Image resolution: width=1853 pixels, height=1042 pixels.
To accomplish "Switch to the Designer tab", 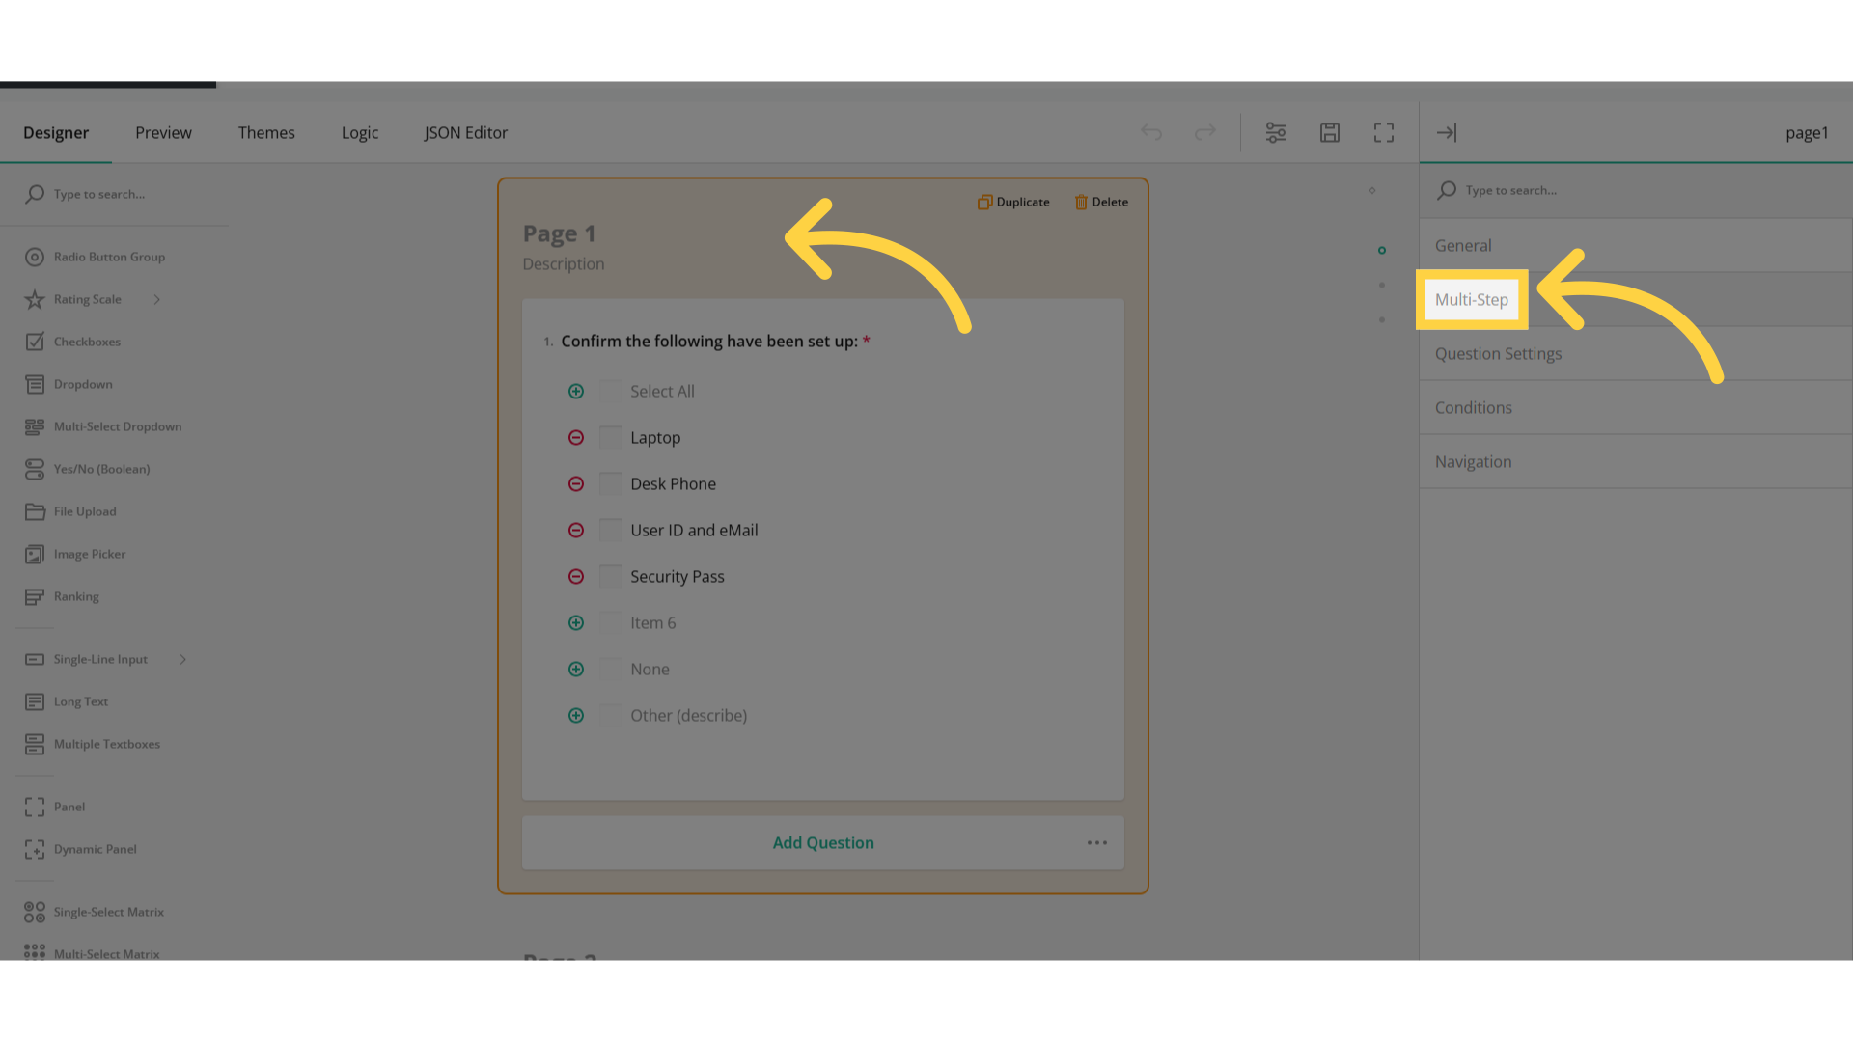I will [x=56, y=133].
